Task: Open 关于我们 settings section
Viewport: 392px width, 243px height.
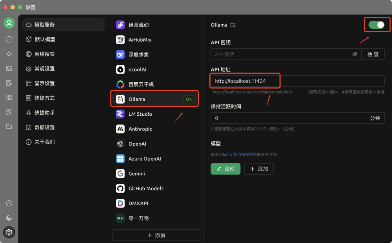Action: tap(64, 142)
